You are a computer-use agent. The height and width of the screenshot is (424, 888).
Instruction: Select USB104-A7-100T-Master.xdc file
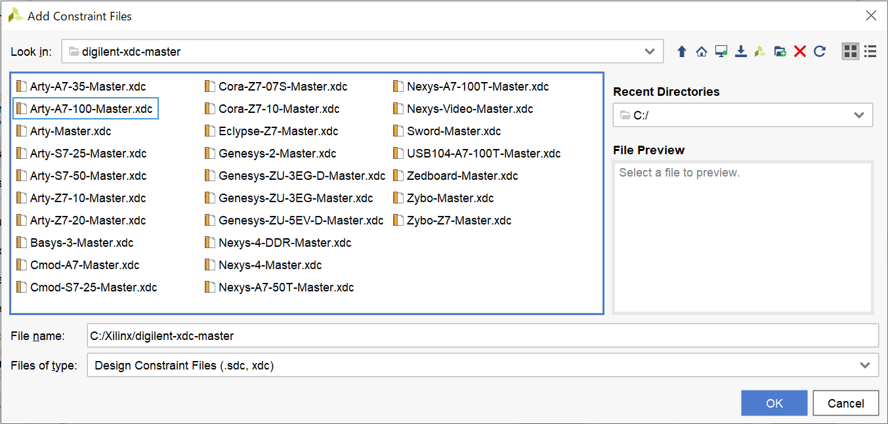476,154
